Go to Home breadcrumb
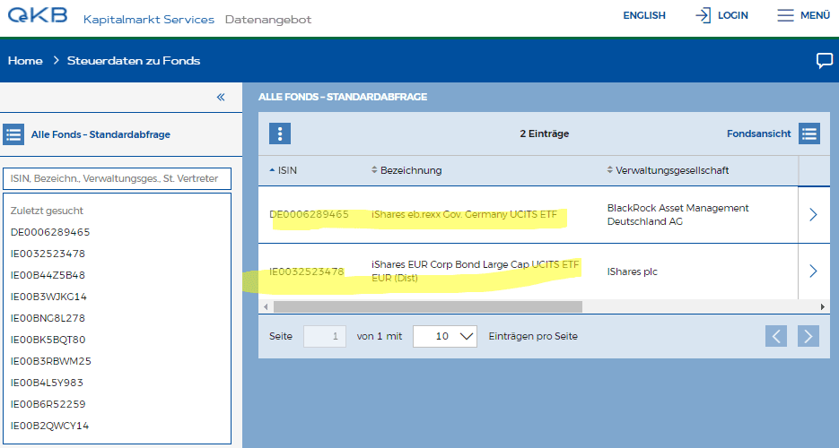 [25, 61]
